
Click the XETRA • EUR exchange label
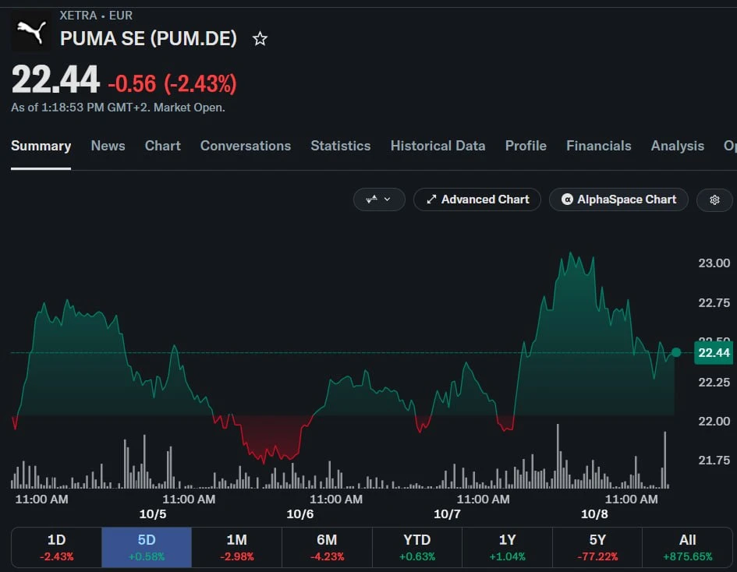click(96, 16)
